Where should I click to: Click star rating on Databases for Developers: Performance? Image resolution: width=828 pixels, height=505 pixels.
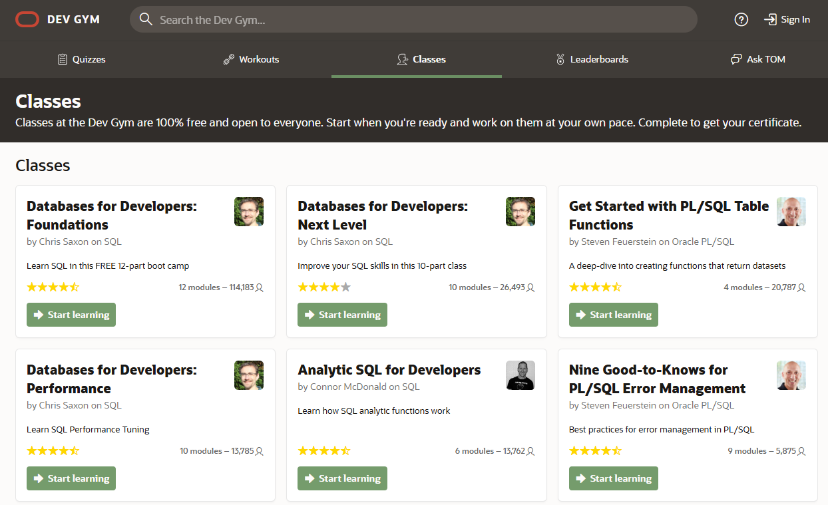pyautogui.click(x=53, y=451)
